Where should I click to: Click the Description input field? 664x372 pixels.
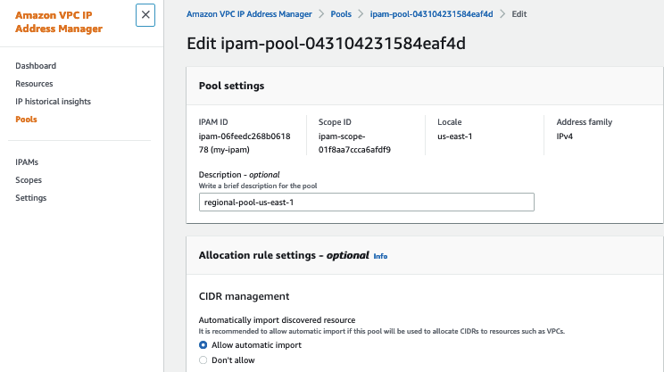(366, 203)
